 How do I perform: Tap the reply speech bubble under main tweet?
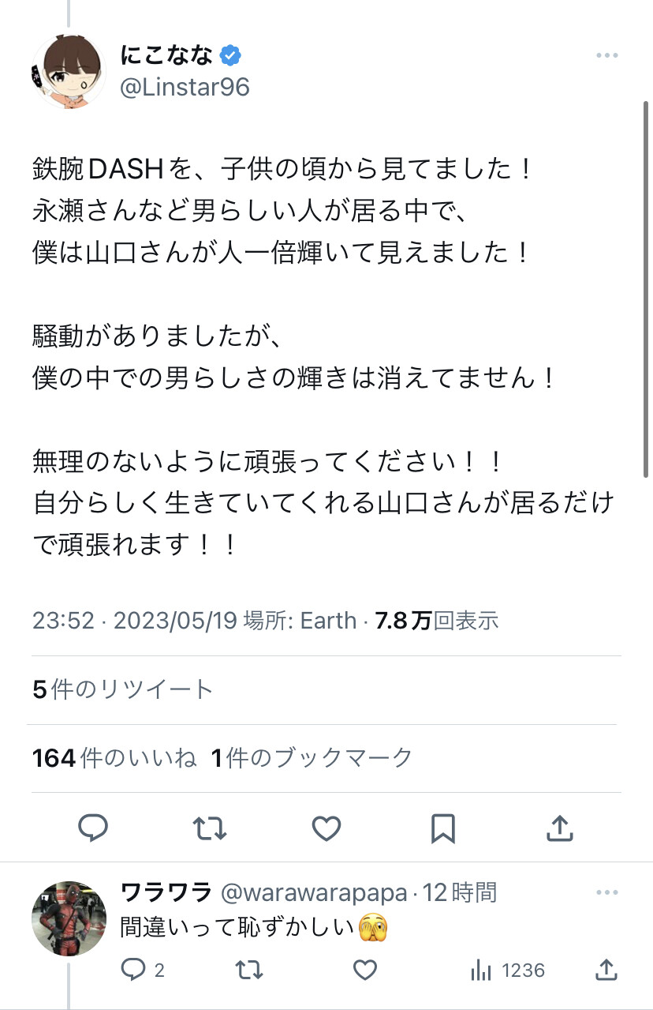[x=93, y=828]
